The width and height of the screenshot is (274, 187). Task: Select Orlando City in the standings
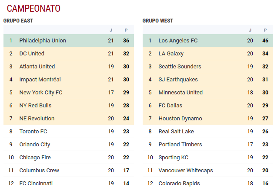35,145
